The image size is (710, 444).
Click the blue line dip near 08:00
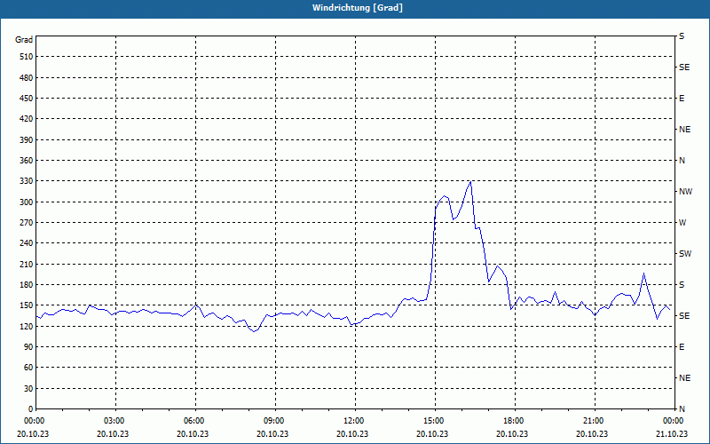pyautogui.click(x=254, y=331)
